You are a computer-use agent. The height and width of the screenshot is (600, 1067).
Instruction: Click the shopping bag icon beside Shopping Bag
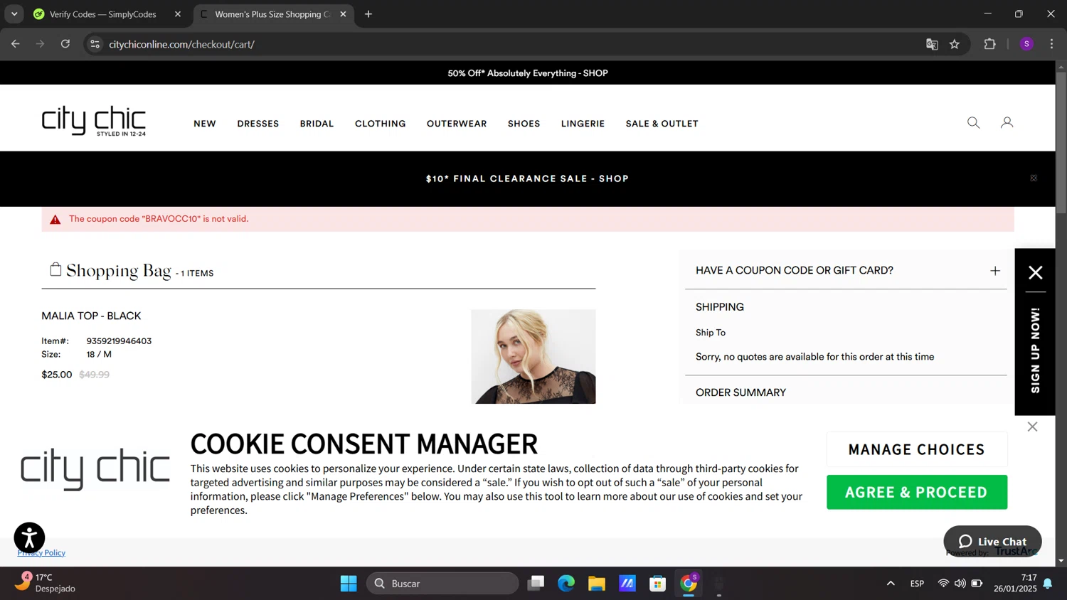click(x=55, y=269)
